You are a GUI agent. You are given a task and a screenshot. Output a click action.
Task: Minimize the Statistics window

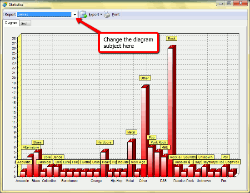pyautogui.click(x=220, y=3)
